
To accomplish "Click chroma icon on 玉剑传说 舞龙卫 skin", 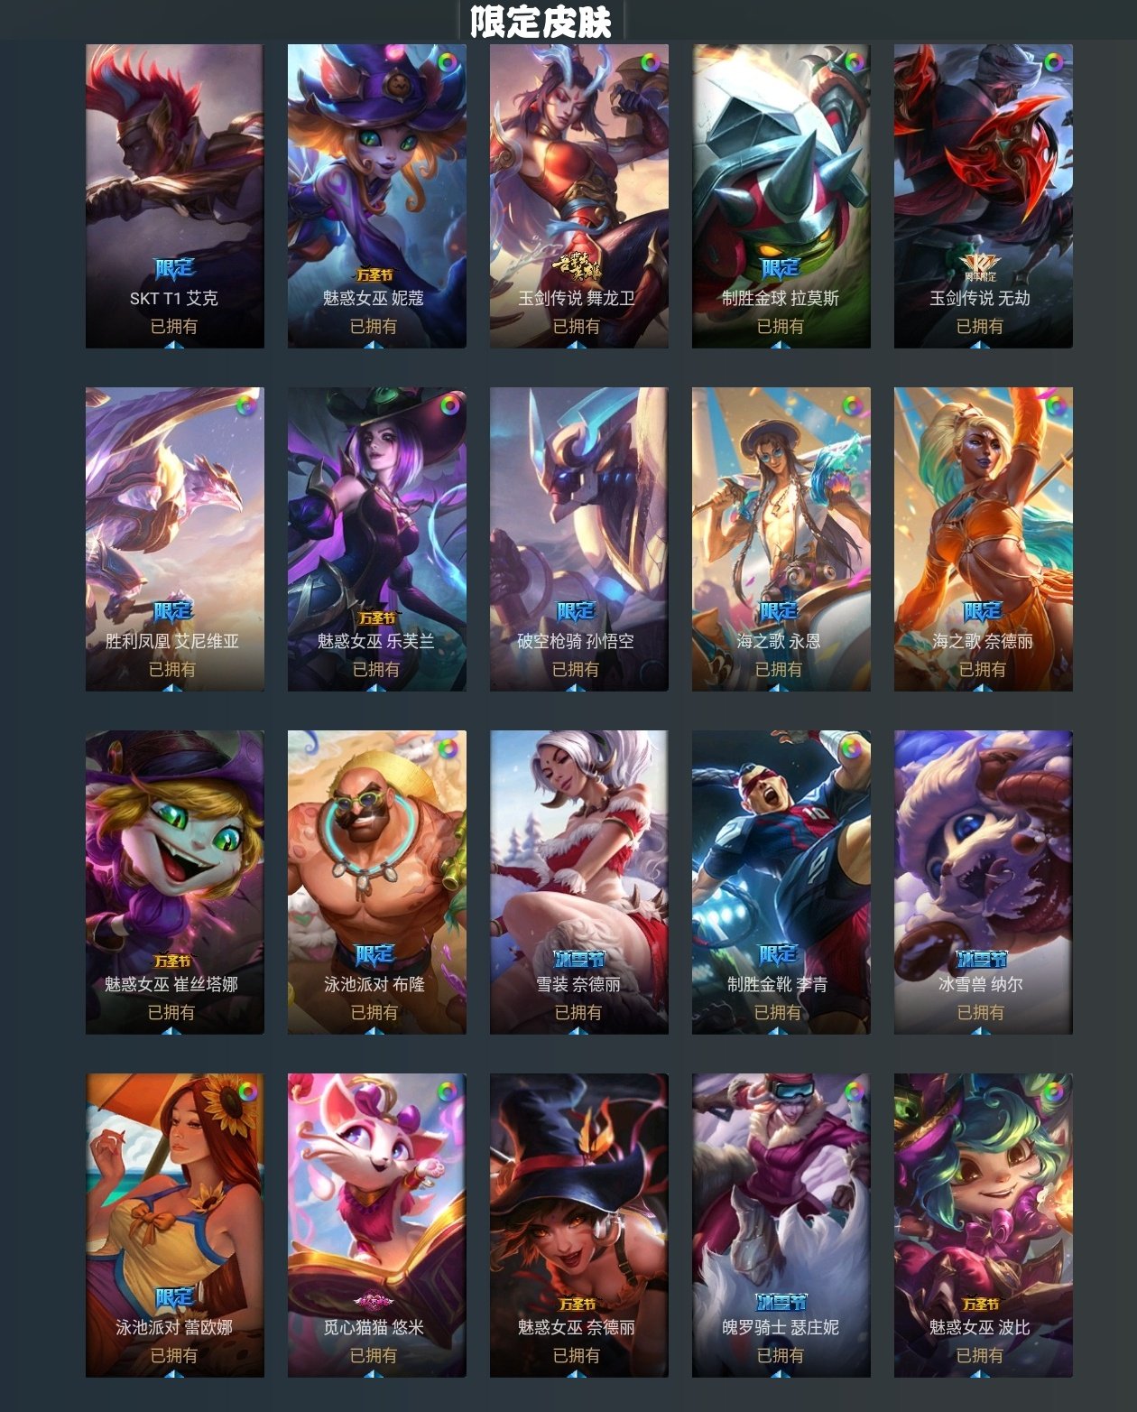I will click(650, 62).
